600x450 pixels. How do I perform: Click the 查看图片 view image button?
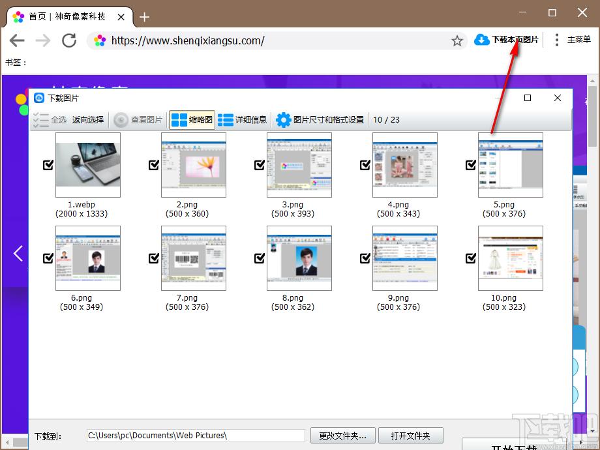[138, 120]
